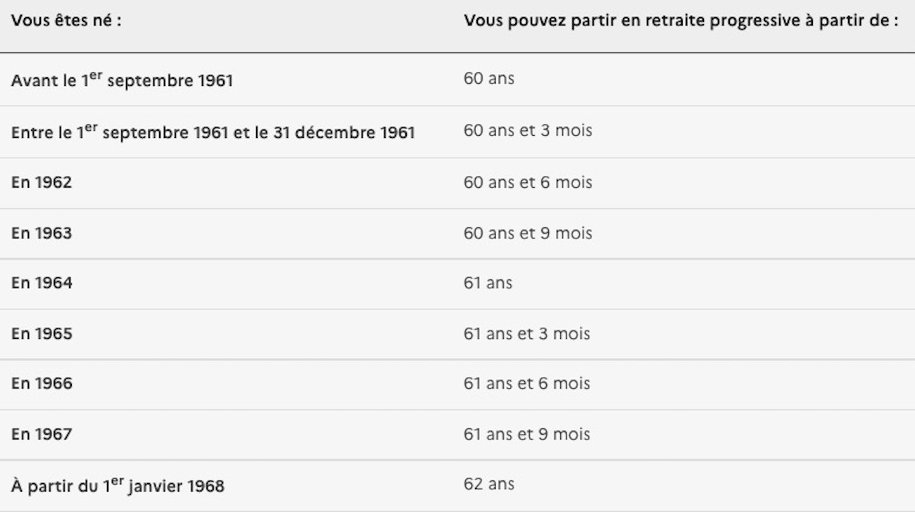
Task: Click the '61 ans et 9 mois' cell
Action: (526, 435)
